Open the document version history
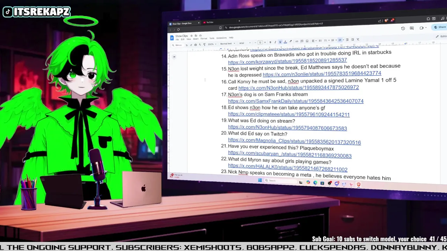The width and height of the screenshot is (447, 251). (x=403, y=28)
